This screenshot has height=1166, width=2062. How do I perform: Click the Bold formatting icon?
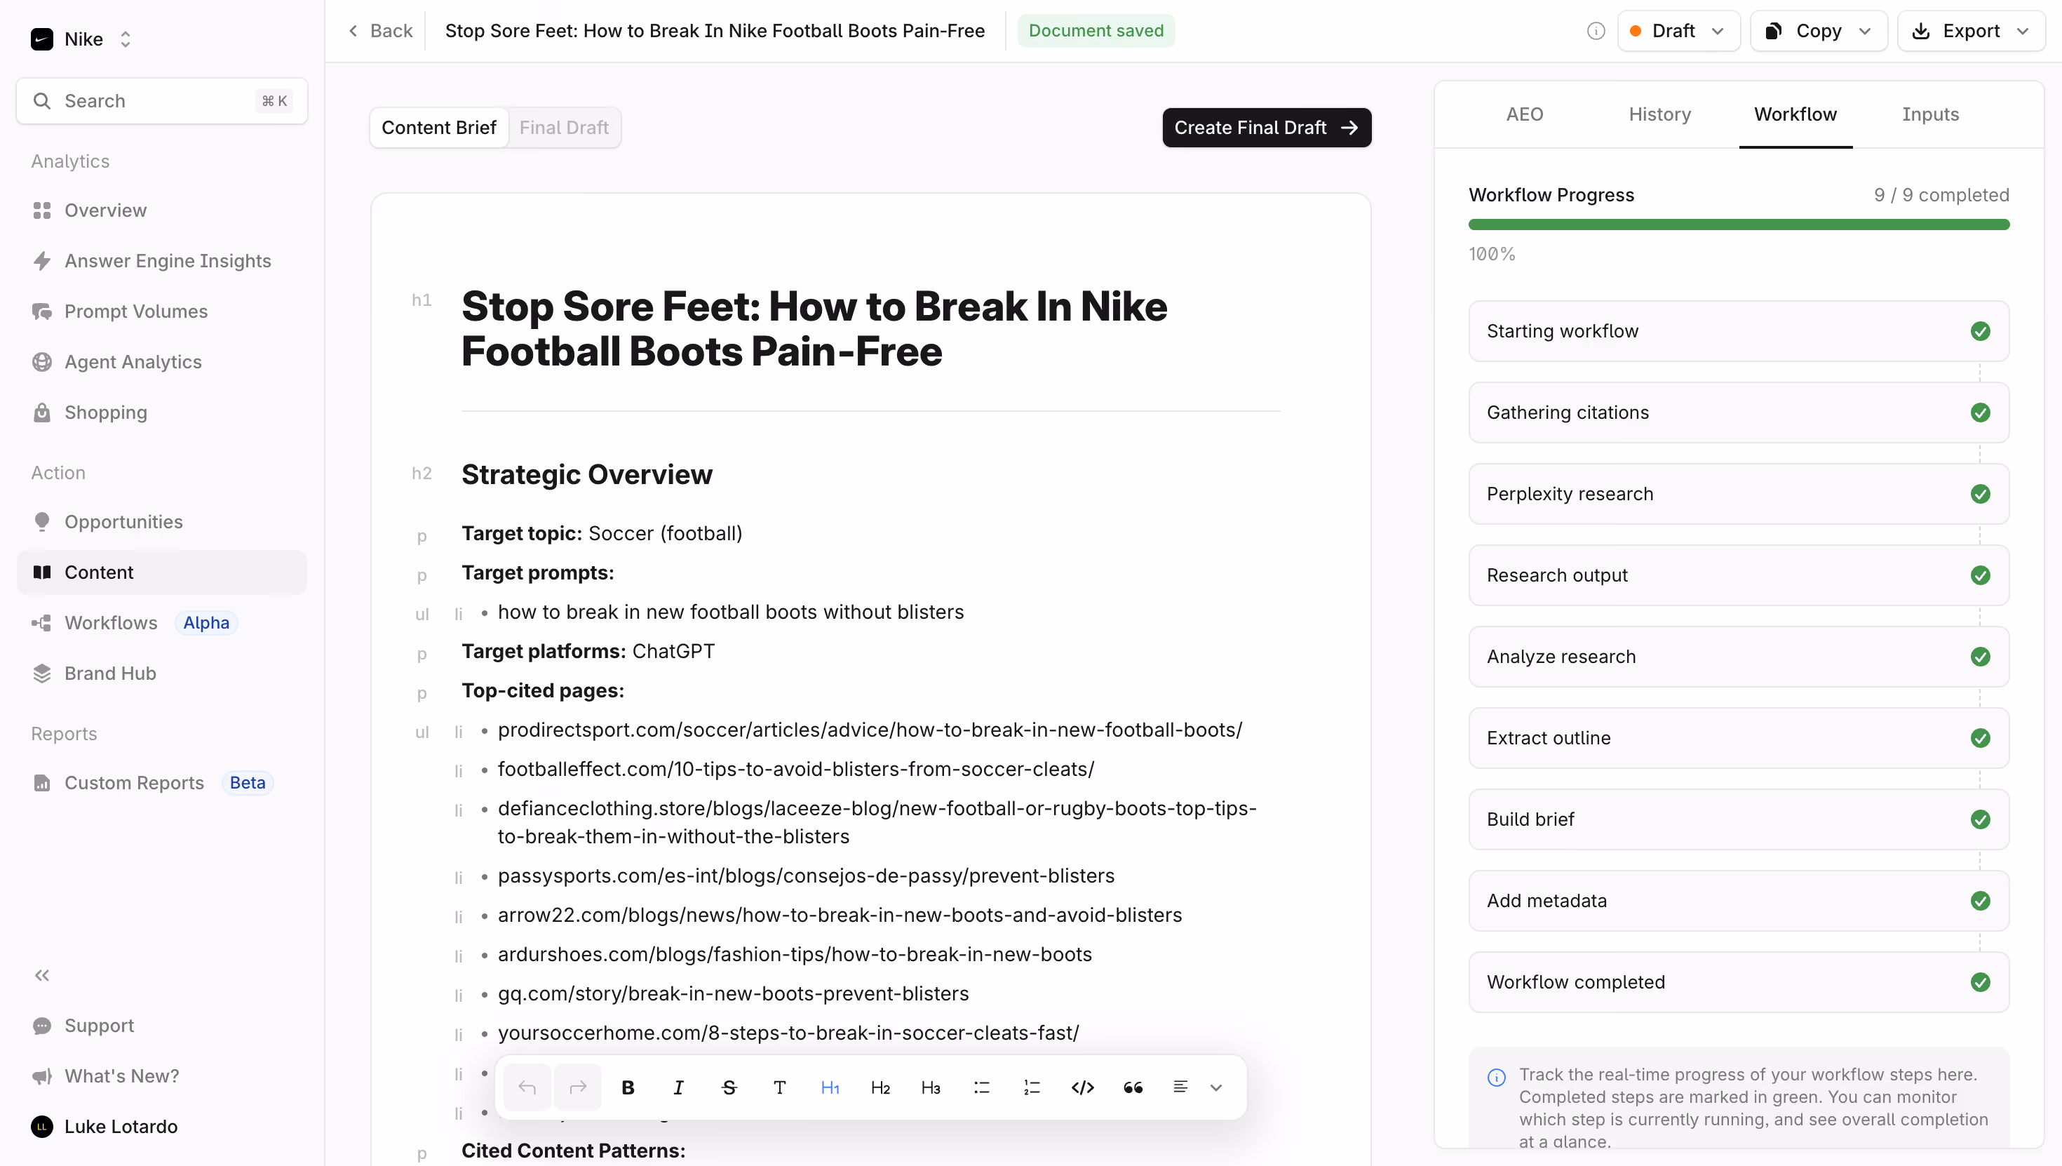coord(628,1087)
